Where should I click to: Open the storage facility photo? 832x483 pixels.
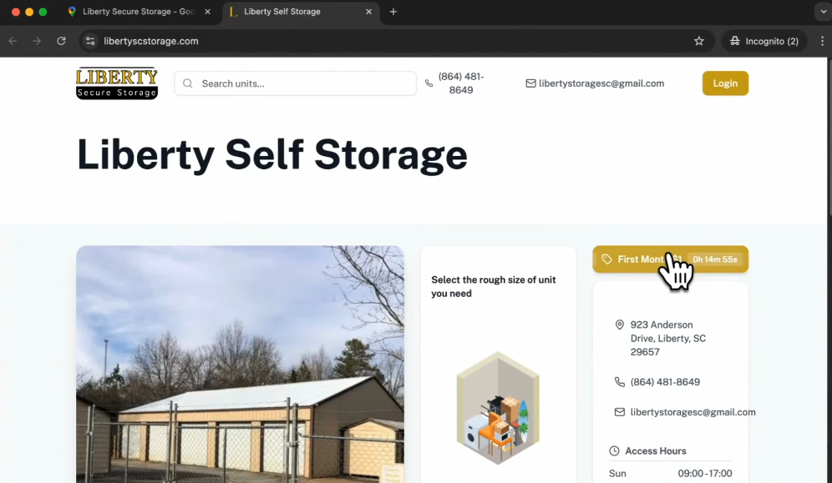tap(240, 364)
